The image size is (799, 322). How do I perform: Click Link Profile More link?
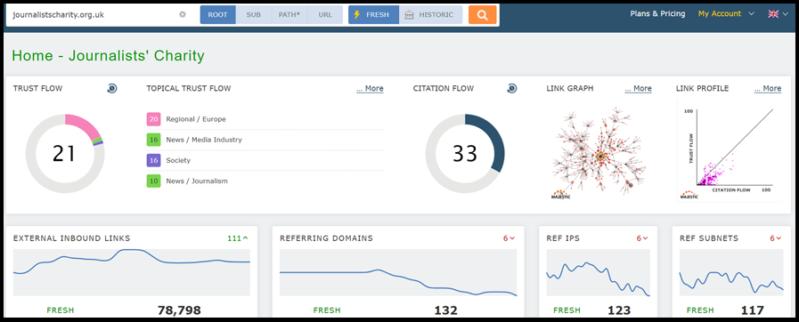(768, 89)
